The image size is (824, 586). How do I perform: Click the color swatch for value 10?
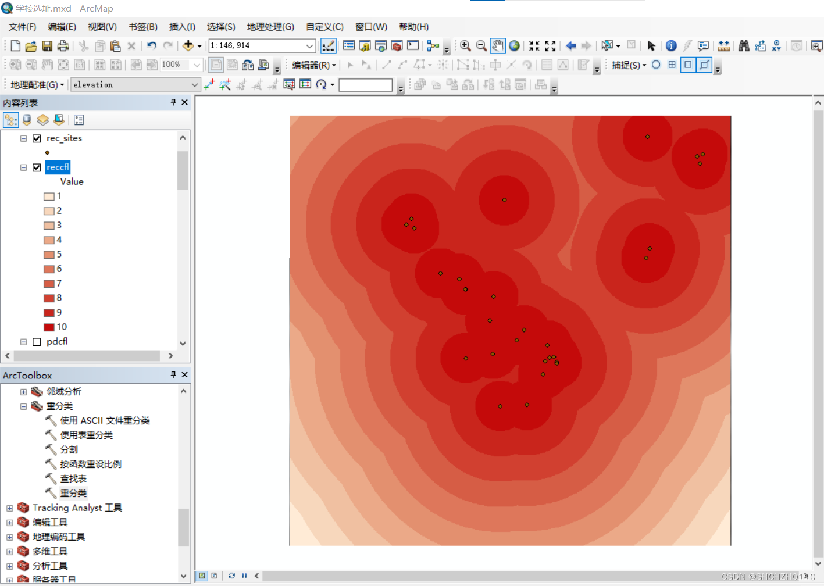pyautogui.click(x=49, y=327)
